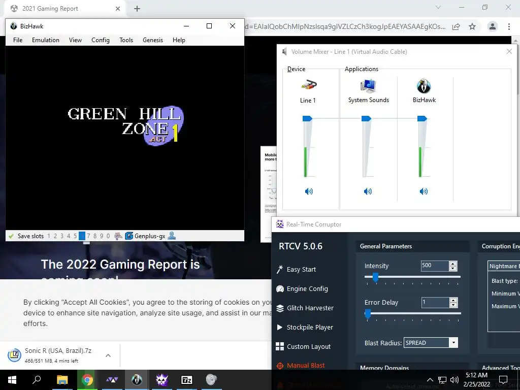This screenshot has width=520, height=390.
Task: Open Custom Layout in RTCV sidebar
Action: coord(304,346)
